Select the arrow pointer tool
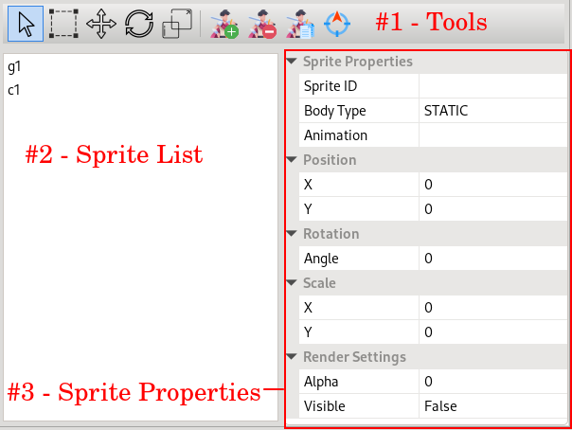Viewport: 572px width, 430px height. (26, 24)
